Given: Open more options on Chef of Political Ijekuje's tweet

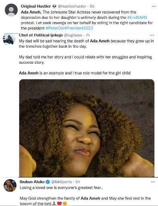Looking at the screenshot, I should click(152, 35).
